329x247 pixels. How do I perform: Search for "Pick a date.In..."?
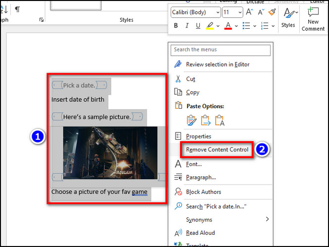click(221, 206)
